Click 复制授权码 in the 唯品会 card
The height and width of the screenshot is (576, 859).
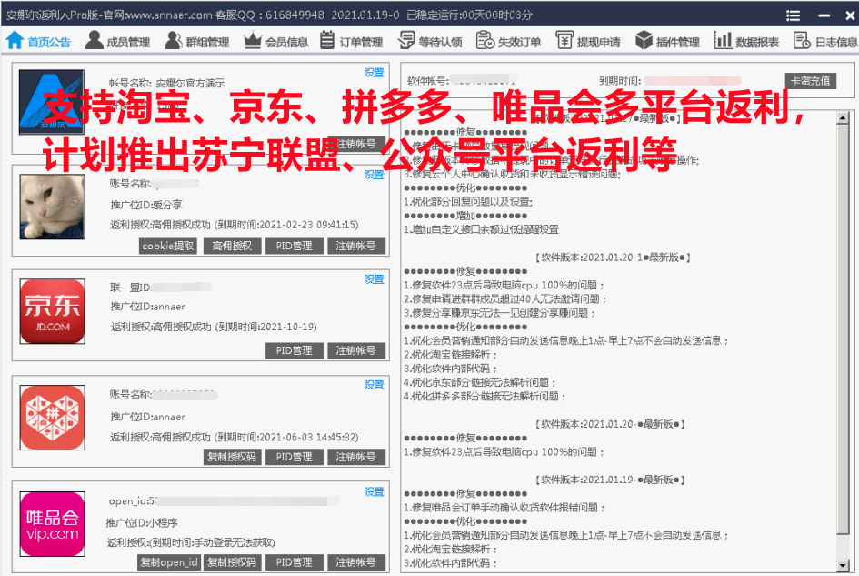pos(233,562)
